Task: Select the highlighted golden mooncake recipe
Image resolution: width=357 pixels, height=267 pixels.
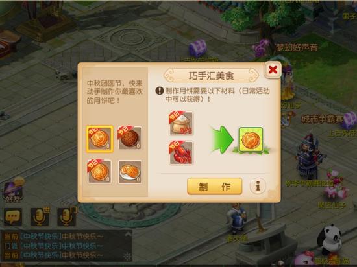Action: point(99,139)
